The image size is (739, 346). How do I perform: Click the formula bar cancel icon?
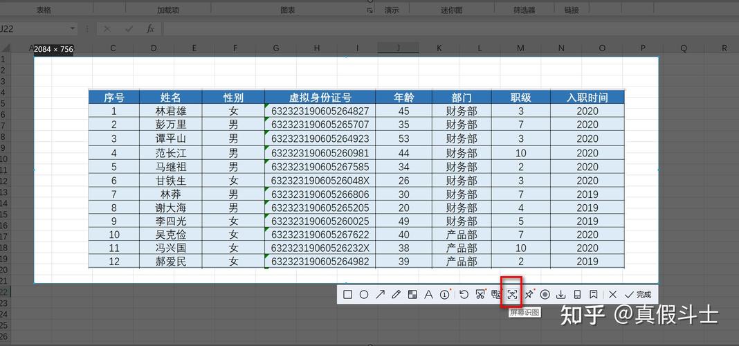pos(107,29)
